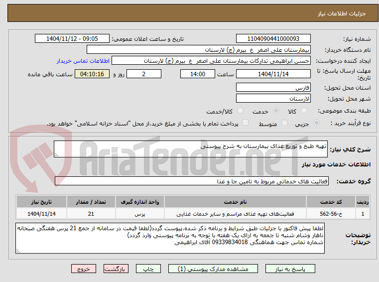Screen dimensions: 379x282
Task: Click the اطلاعات خدمات مورد نیاز heading
Action: (336, 164)
